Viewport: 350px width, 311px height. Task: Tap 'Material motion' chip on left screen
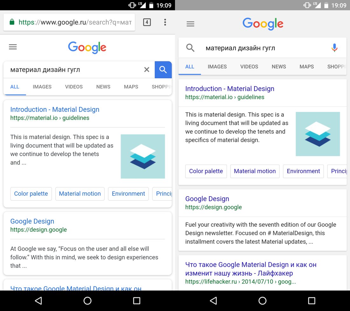tap(80, 194)
